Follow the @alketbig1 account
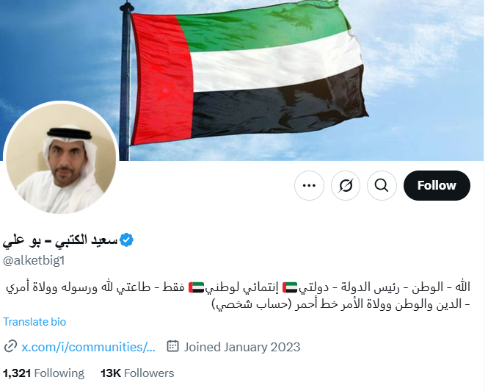 (437, 185)
